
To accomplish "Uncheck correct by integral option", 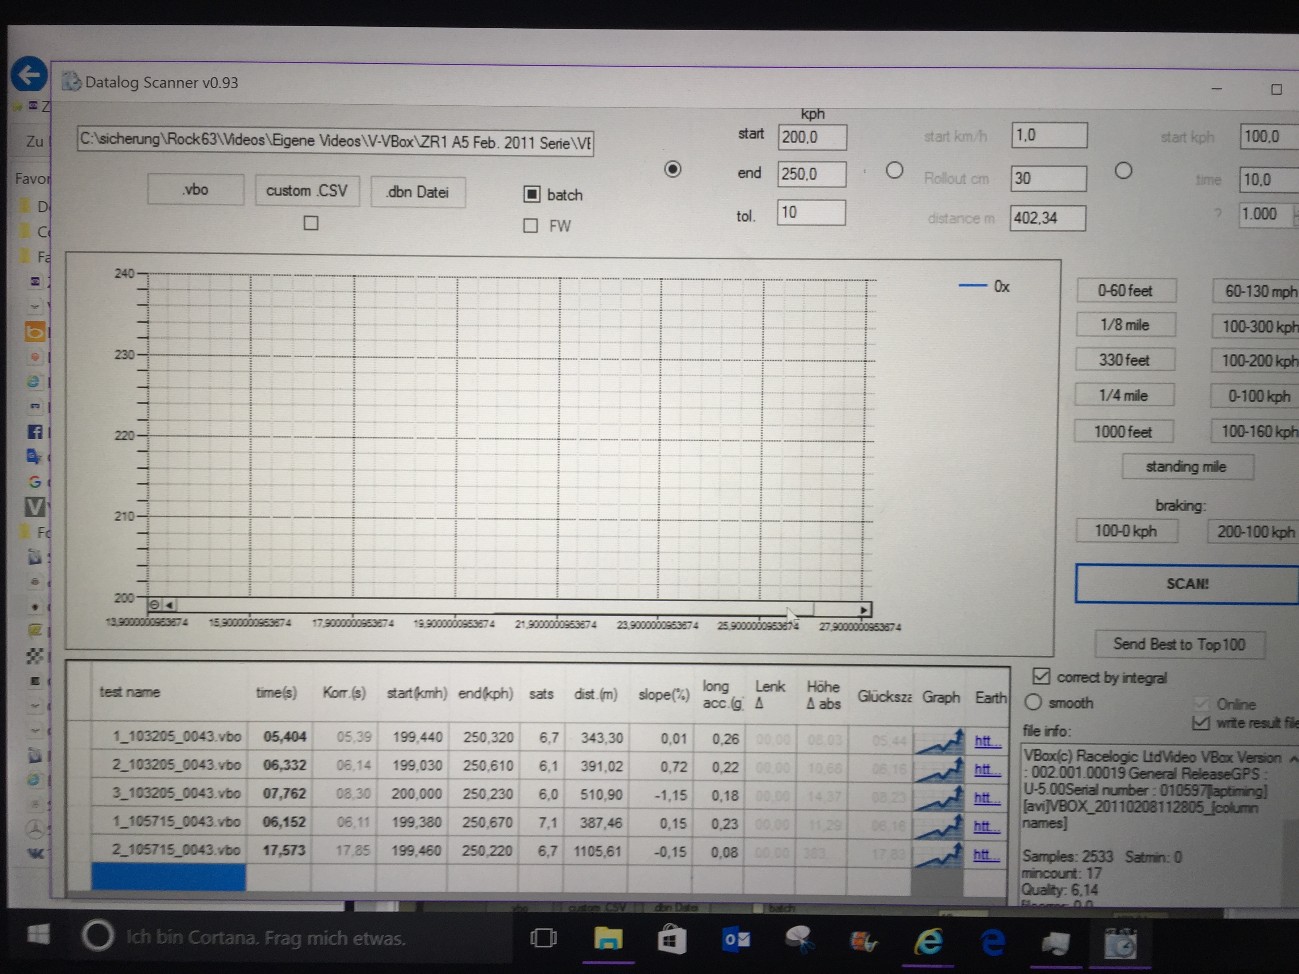I will pos(1041,676).
